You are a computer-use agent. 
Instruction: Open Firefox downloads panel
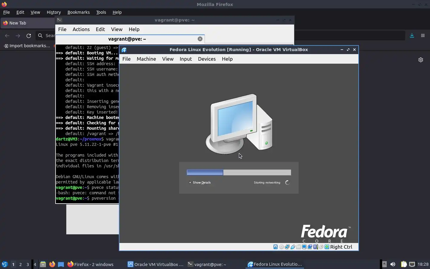coord(412,36)
